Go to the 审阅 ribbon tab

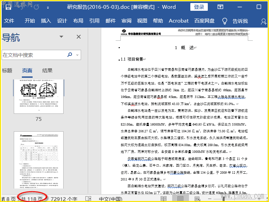pos(126,21)
